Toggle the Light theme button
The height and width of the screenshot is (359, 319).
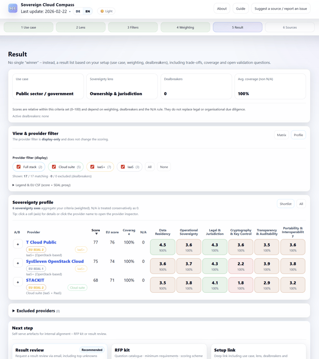point(106,11)
